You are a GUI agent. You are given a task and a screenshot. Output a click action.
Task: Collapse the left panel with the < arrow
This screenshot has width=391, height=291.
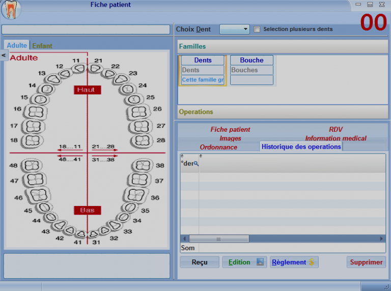[x=4, y=55]
